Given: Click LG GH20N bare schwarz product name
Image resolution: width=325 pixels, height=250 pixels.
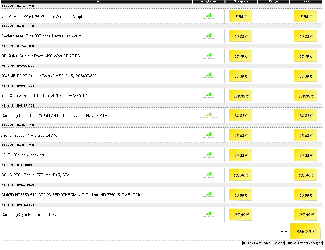Looking at the screenshot, I should (23, 155).
